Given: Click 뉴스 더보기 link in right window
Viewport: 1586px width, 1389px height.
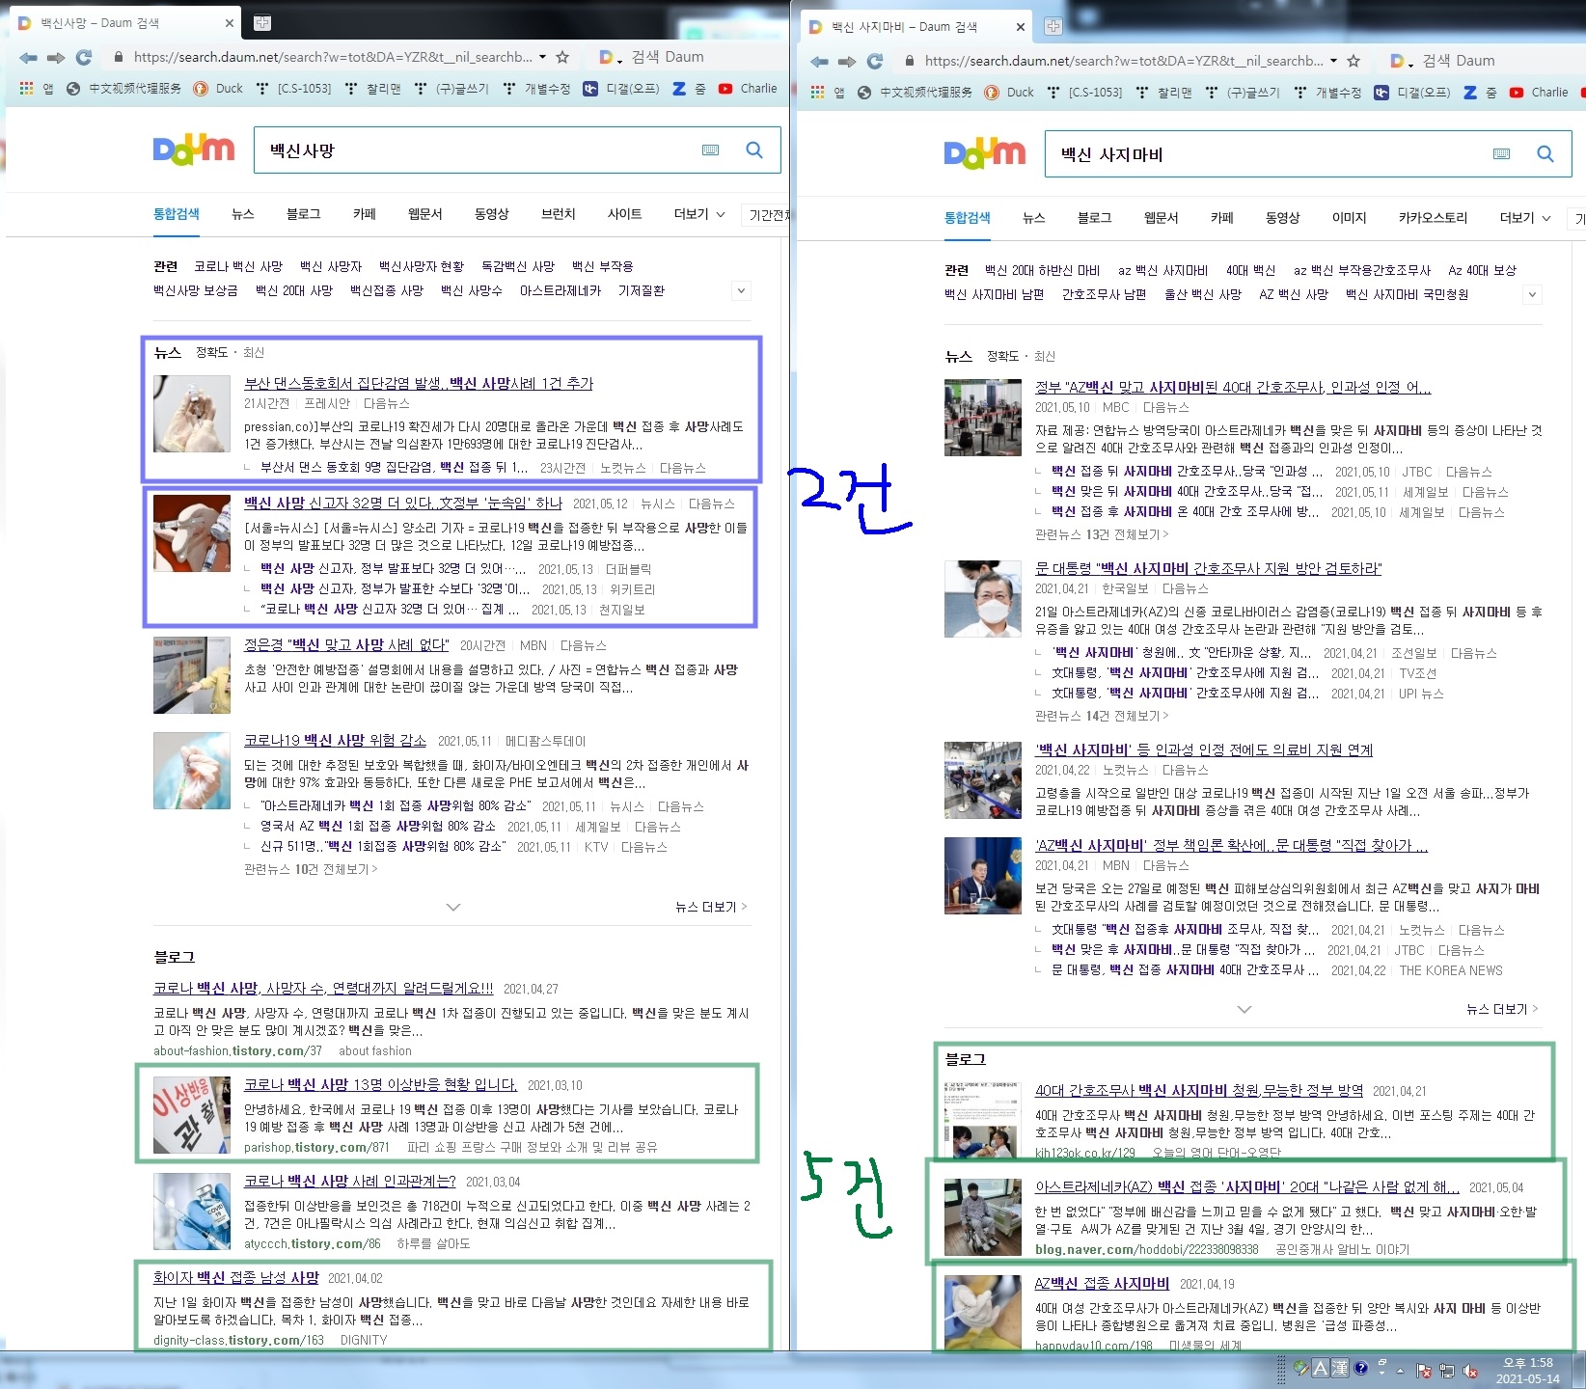Looking at the screenshot, I should (x=1502, y=1009).
